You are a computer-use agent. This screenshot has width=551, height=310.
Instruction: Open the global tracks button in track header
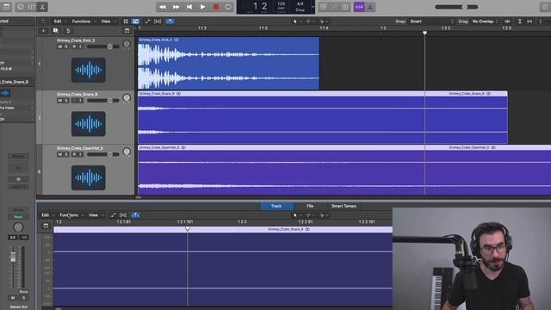tap(127, 31)
